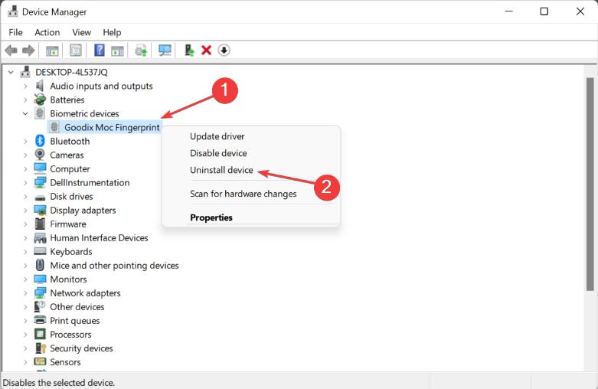Viewport: 598px width, 389px height.
Task: Toggle the action pane toolbar icon
Action: coord(117,51)
